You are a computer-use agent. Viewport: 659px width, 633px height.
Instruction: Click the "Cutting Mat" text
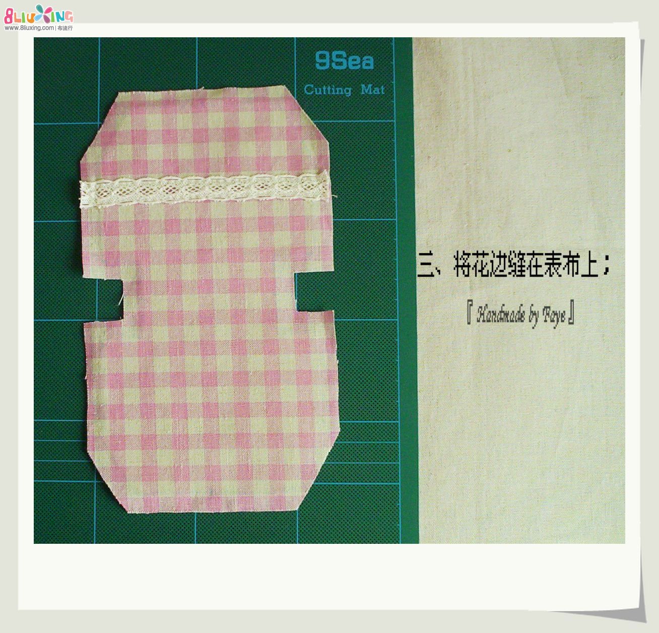pos(345,90)
